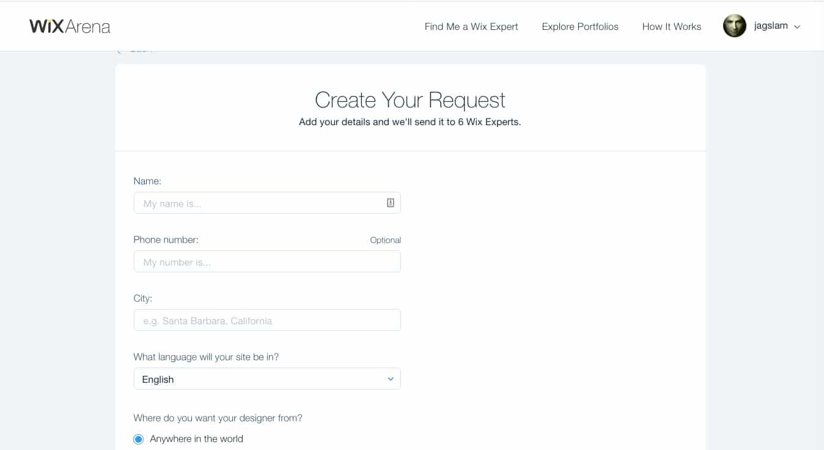This screenshot has width=824, height=450.
Task: Click the autofill contact icon in Name field
Action: (391, 203)
